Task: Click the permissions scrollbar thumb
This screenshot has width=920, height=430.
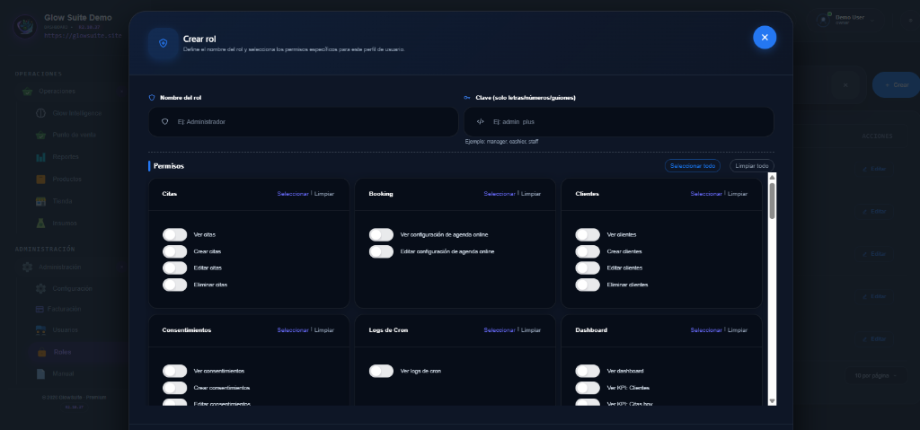Action: tap(772, 201)
